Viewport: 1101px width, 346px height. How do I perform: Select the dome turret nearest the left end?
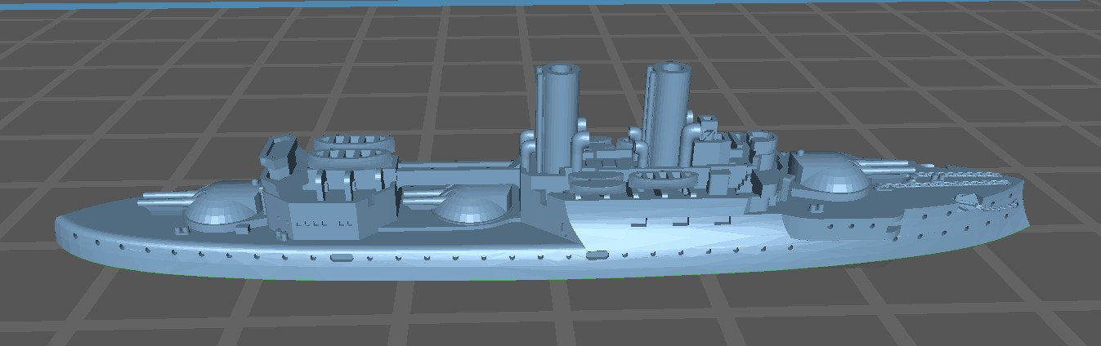coord(219,209)
